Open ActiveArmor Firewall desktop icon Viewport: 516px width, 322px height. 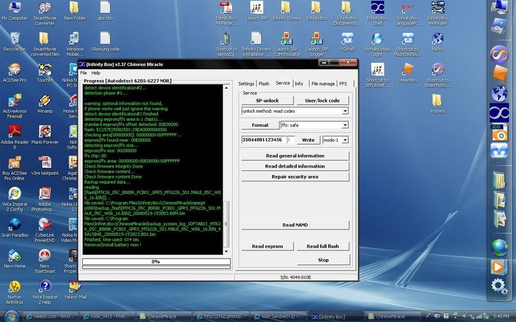click(x=15, y=106)
